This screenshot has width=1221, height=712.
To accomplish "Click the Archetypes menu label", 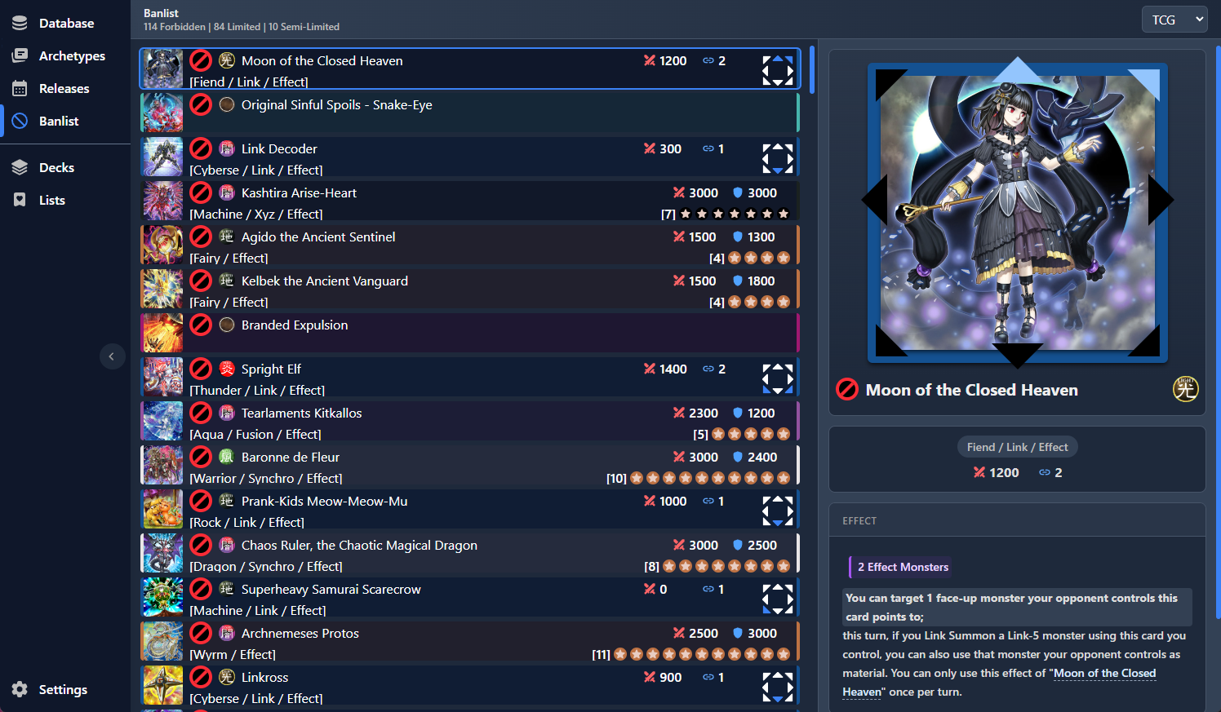I will click(x=72, y=55).
